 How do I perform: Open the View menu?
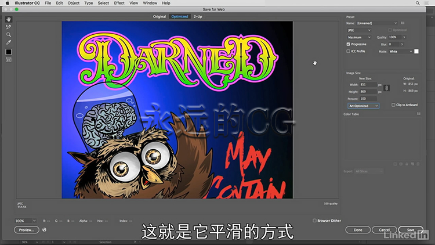point(134,3)
